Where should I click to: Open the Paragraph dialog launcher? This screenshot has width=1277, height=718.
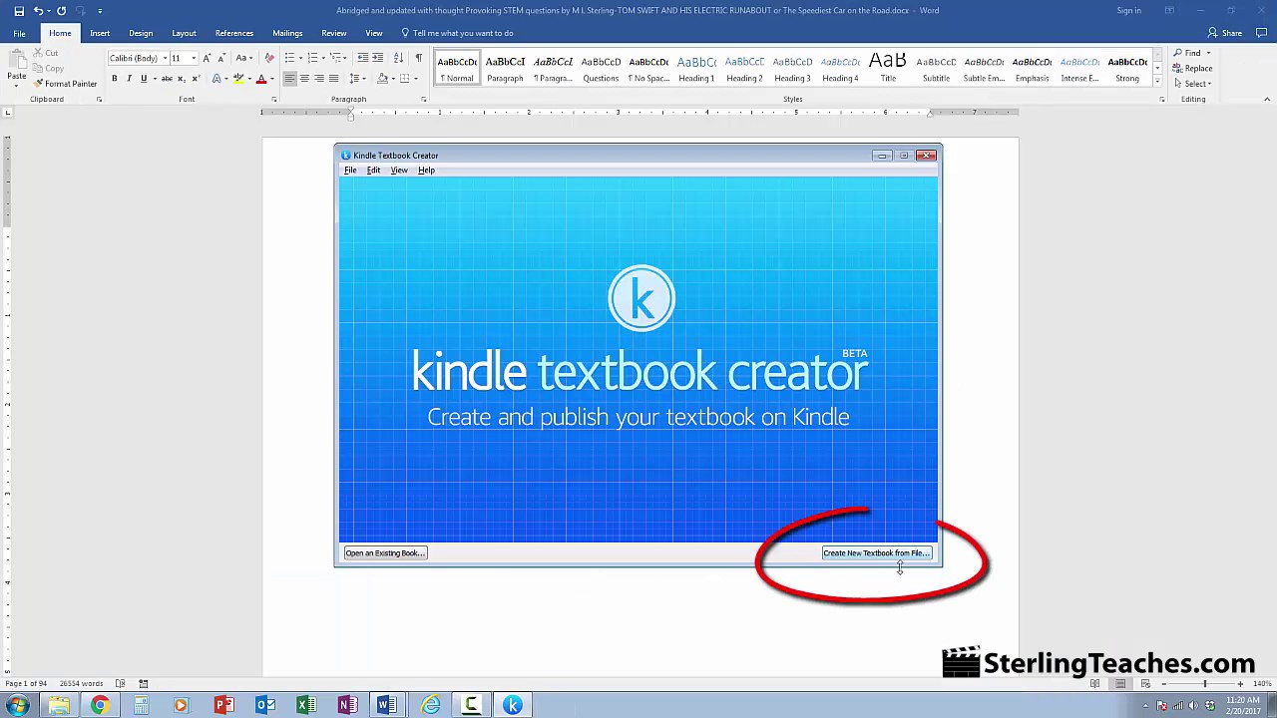[424, 100]
